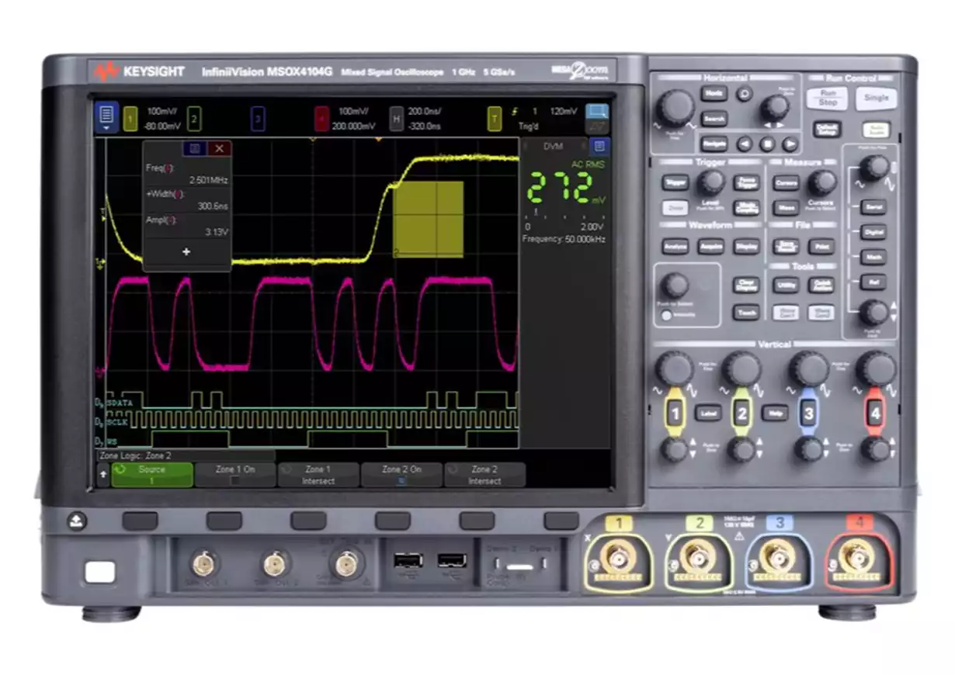Push the Ref waveform key
The width and height of the screenshot is (955, 675).
tap(873, 282)
